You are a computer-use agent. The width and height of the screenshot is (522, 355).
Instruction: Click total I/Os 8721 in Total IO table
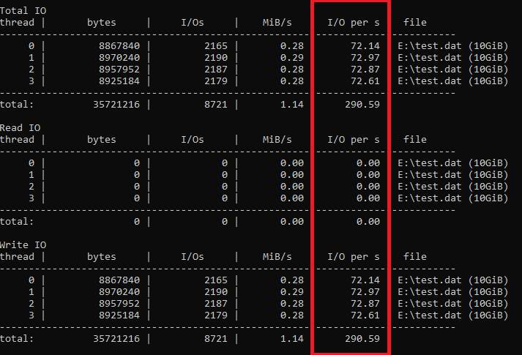click(216, 105)
